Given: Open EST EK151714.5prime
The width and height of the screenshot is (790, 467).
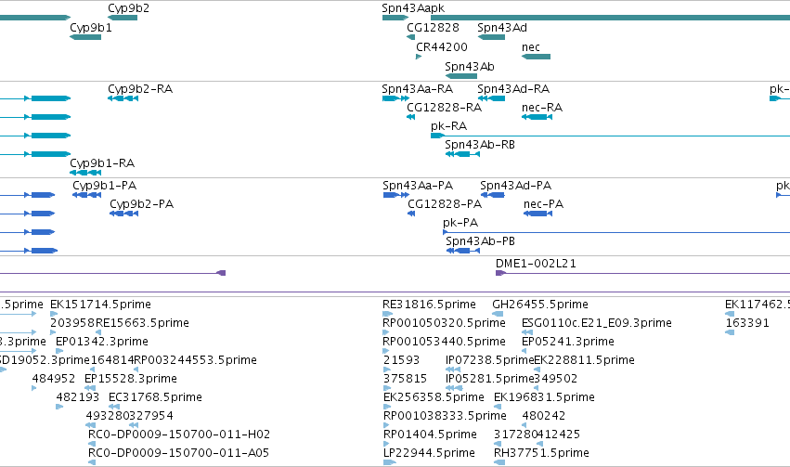Looking at the screenshot, I should [x=100, y=305].
